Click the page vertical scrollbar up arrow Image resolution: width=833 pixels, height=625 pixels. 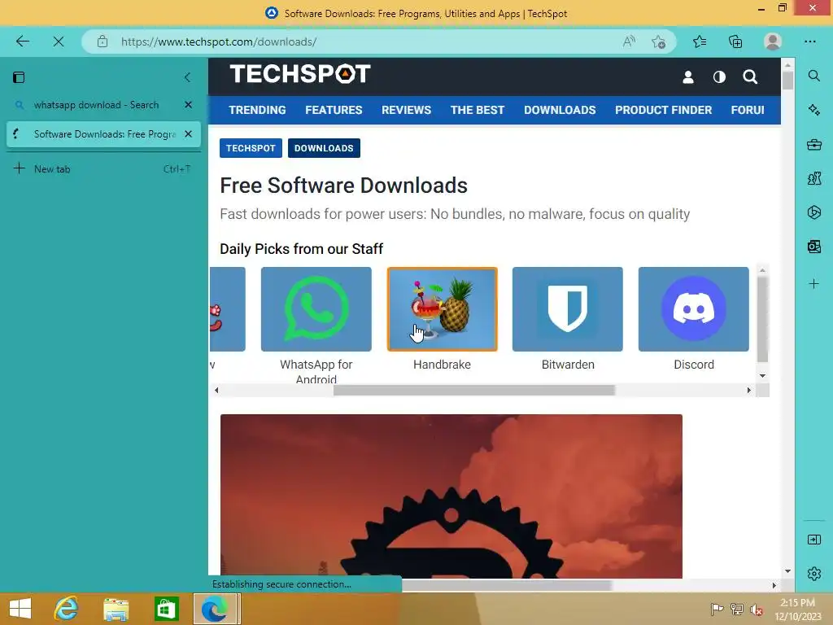(787, 65)
